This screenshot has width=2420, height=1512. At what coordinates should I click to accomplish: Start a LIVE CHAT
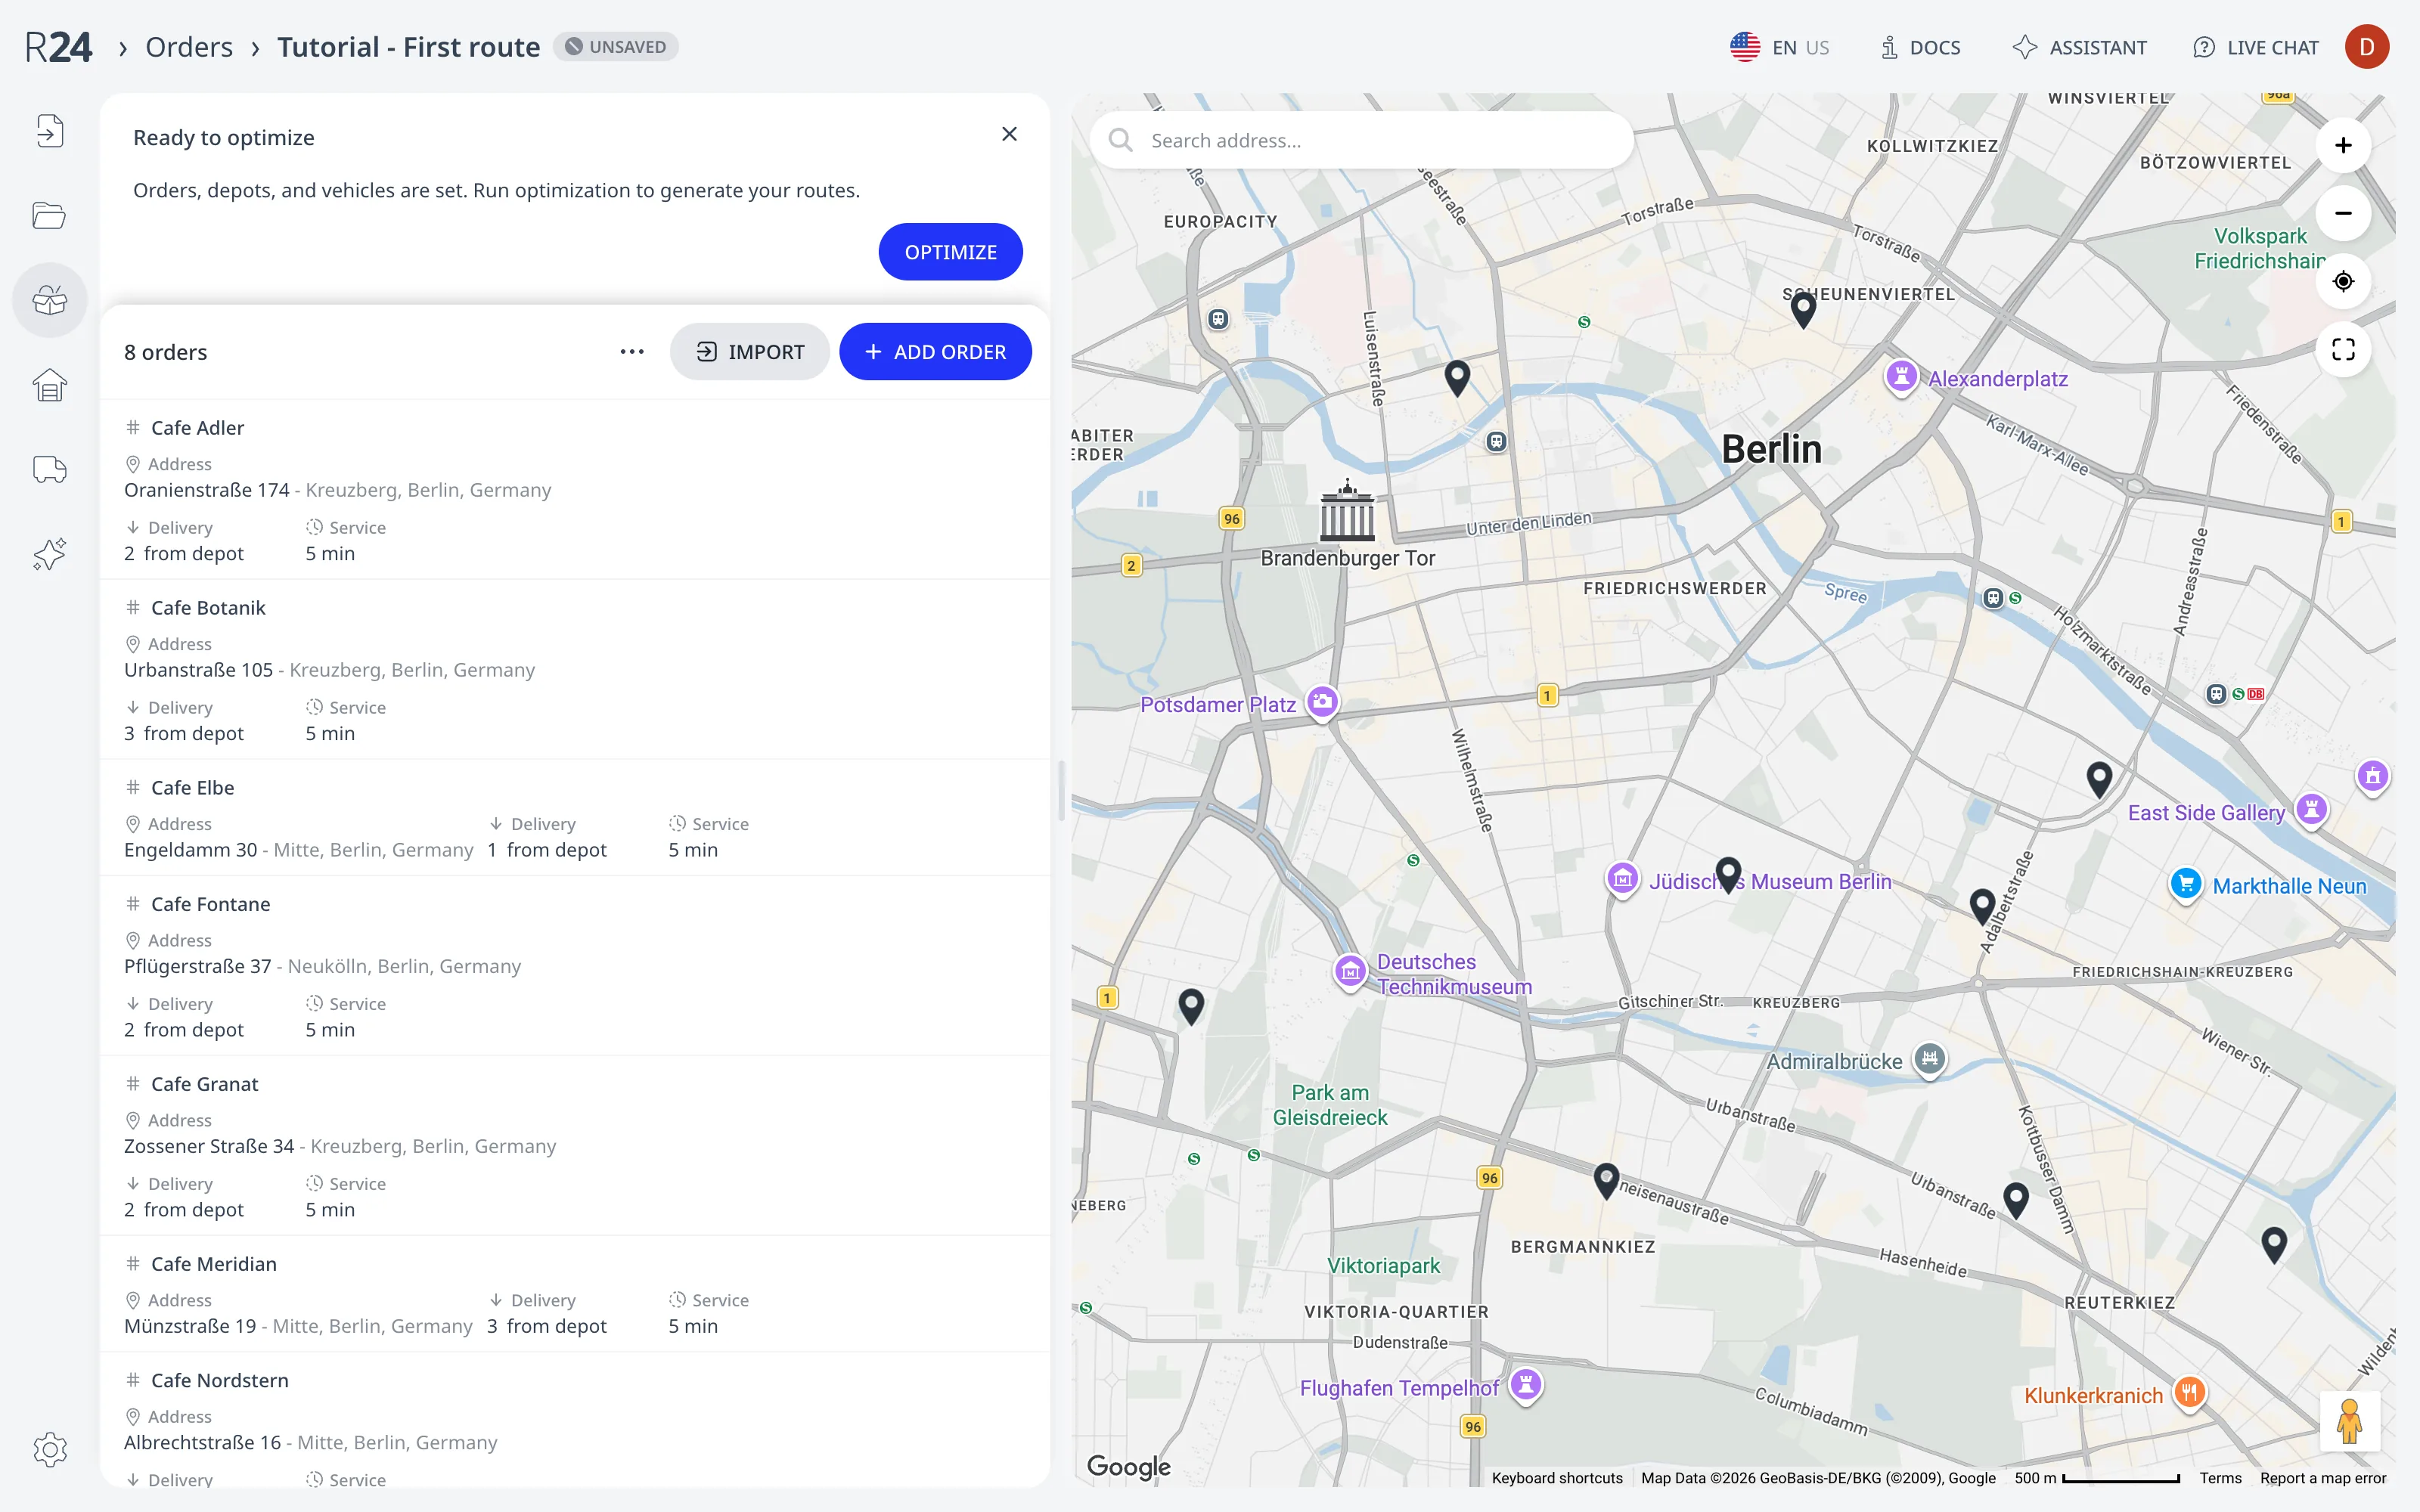coord(2255,47)
